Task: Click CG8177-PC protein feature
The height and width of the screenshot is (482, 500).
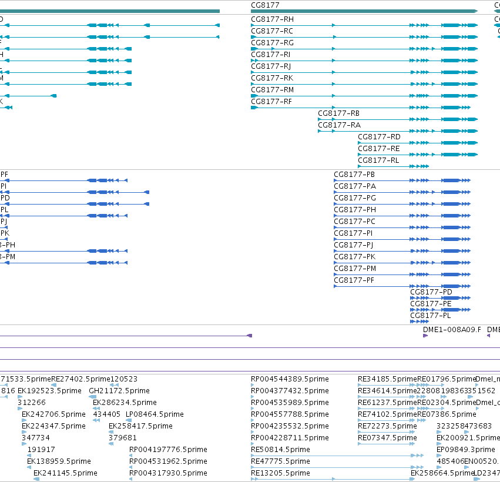Action: (355, 222)
